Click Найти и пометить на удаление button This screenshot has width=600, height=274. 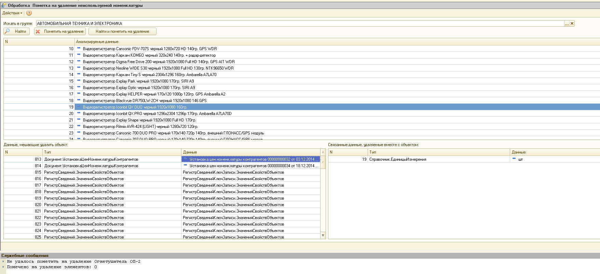(x=122, y=31)
